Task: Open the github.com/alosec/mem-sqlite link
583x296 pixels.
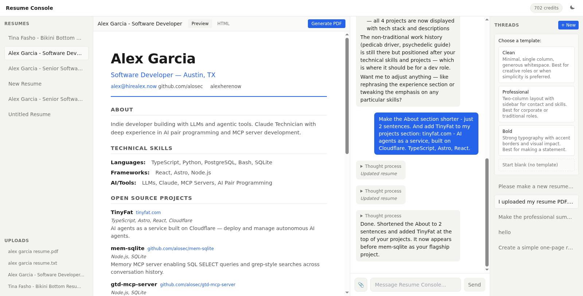Action: [x=181, y=249]
